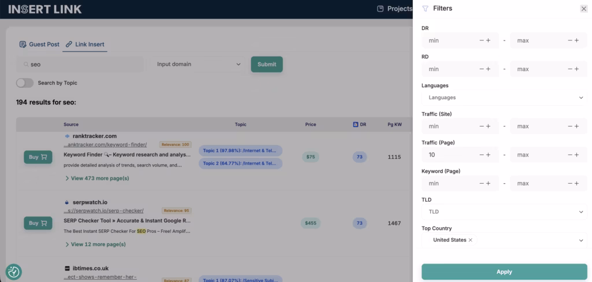The image size is (592, 282).
Task: Click the minus icon for RD max
Action: [571, 69]
